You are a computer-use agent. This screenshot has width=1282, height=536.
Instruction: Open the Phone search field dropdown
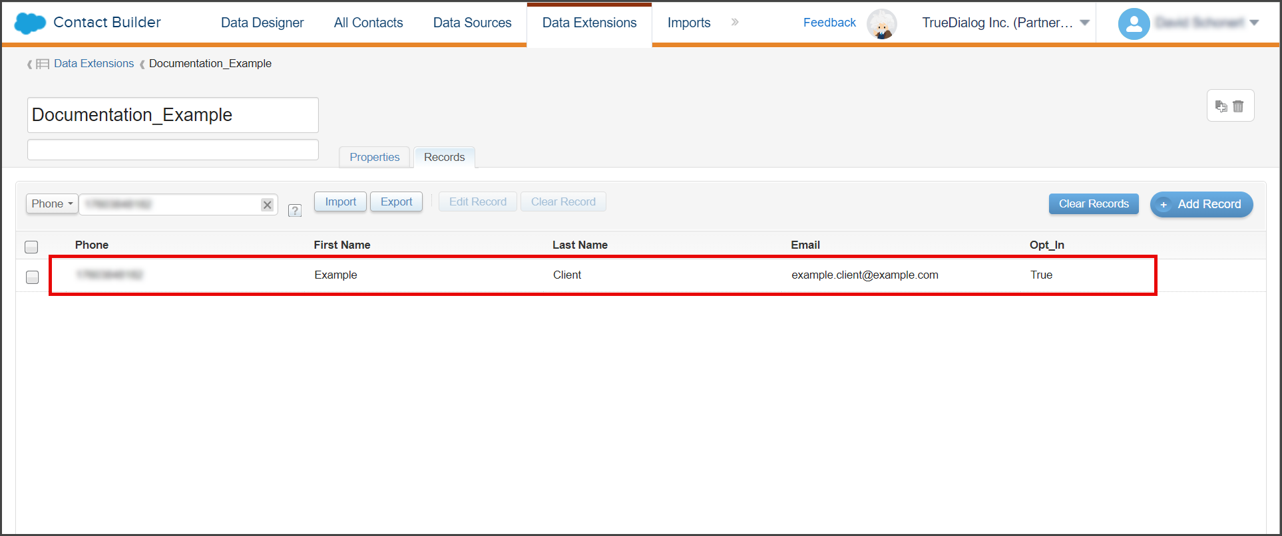tap(52, 203)
